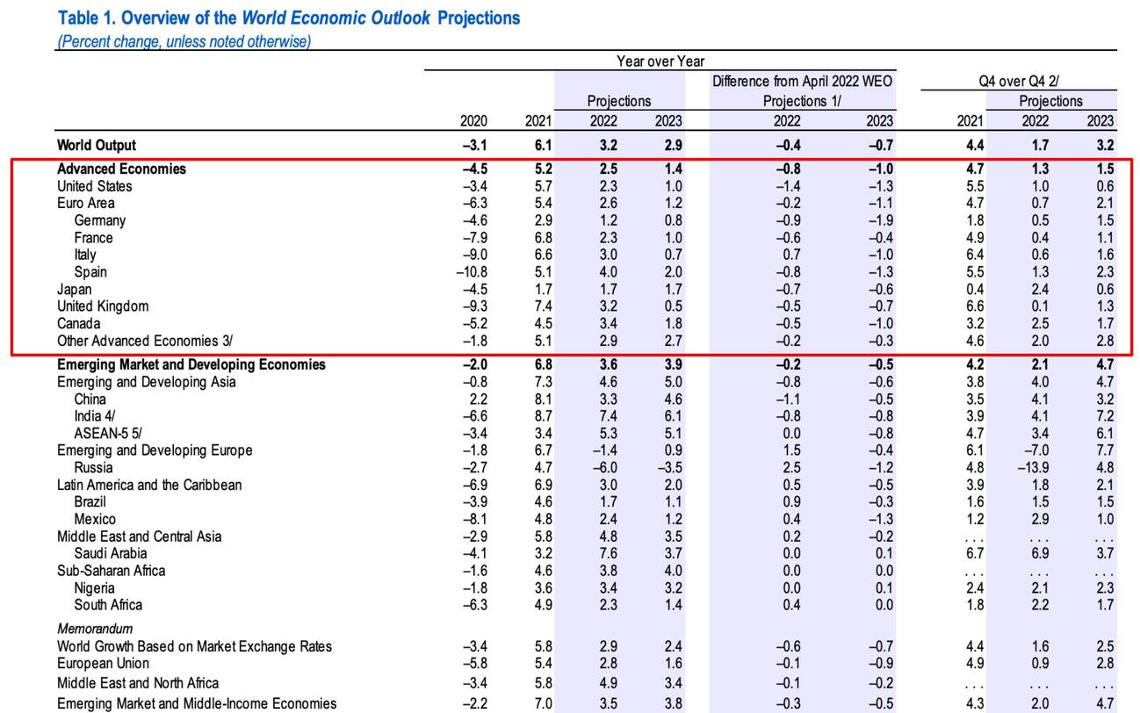1140x713 pixels.
Task: Select the 'Spain' row label
Action: point(90,271)
